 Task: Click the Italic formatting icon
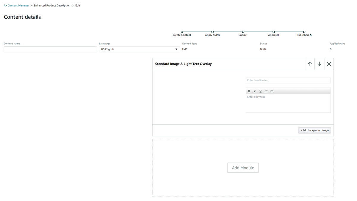(255, 91)
